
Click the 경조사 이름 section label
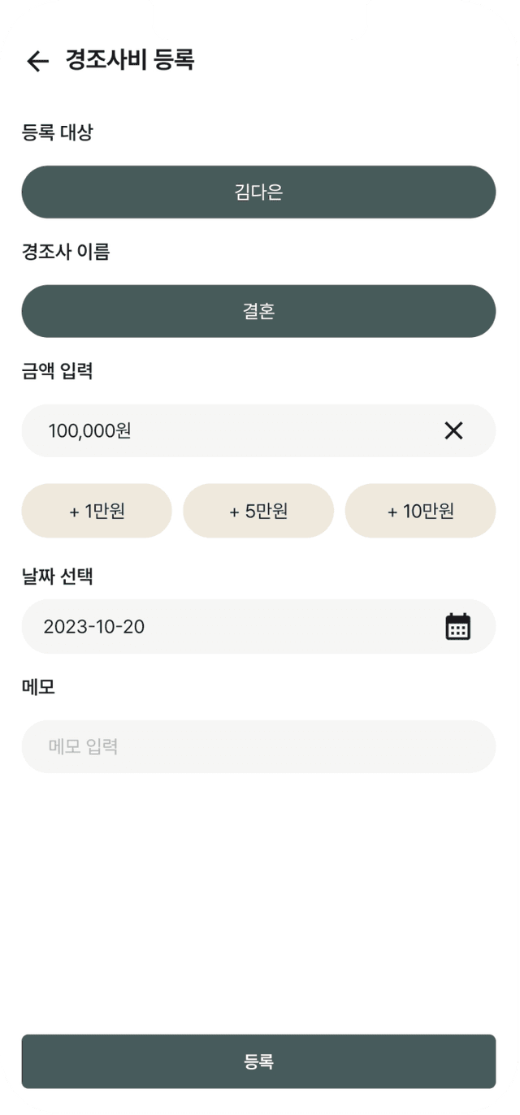point(66,252)
